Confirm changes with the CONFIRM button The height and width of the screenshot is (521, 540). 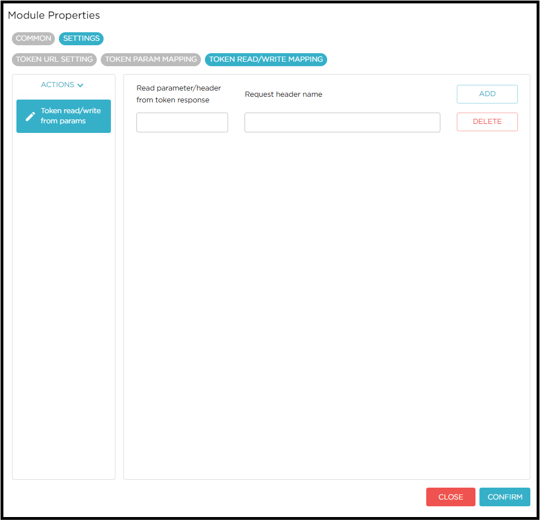point(504,497)
